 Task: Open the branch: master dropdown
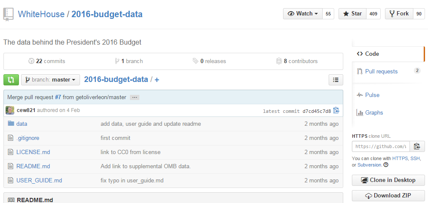pos(50,80)
